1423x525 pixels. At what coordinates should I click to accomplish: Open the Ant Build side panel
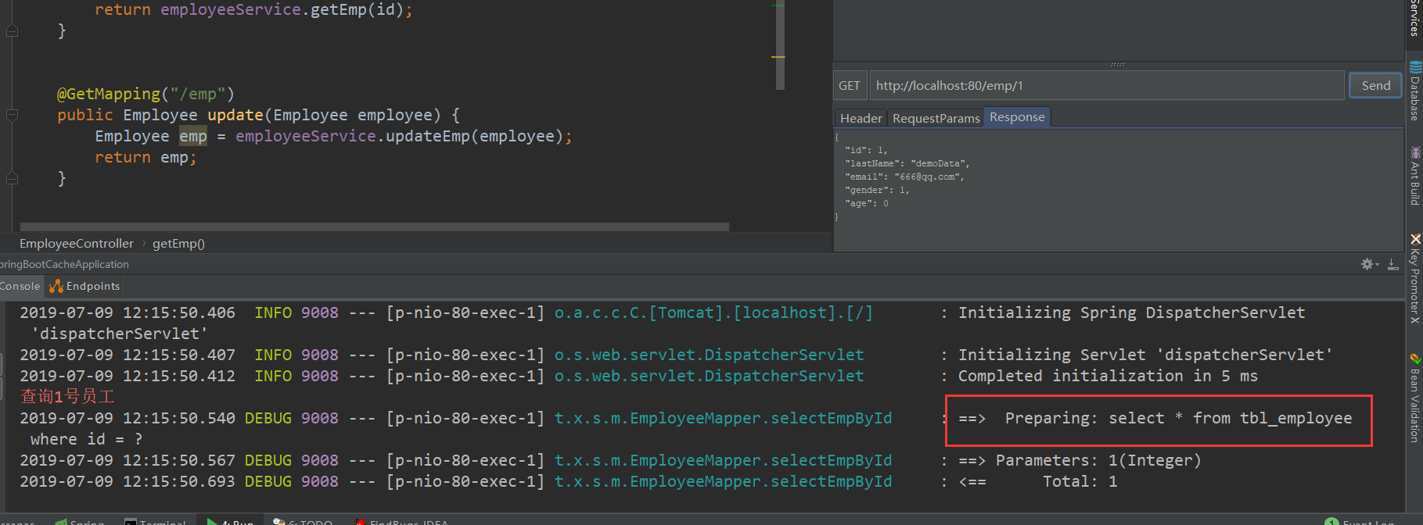(1414, 176)
